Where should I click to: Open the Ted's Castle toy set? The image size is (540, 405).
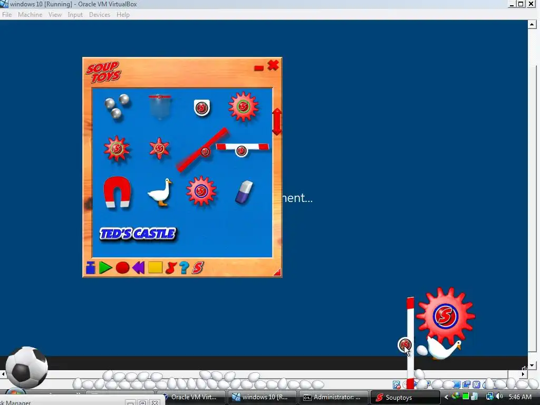(138, 234)
